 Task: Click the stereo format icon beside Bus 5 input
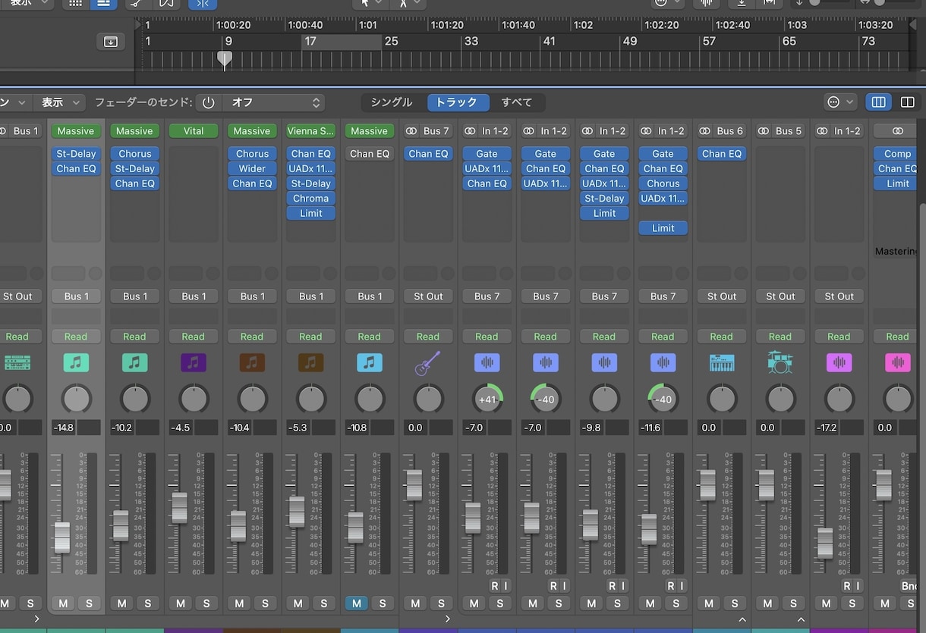coord(764,131)
